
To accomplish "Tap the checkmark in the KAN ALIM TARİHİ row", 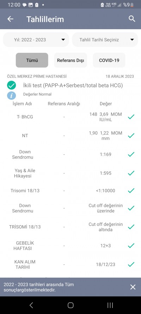I will [x=131, y=264].
